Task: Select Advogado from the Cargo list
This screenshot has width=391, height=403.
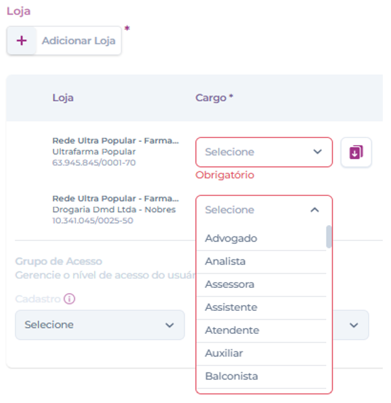Action: click(x=231, y=238)
